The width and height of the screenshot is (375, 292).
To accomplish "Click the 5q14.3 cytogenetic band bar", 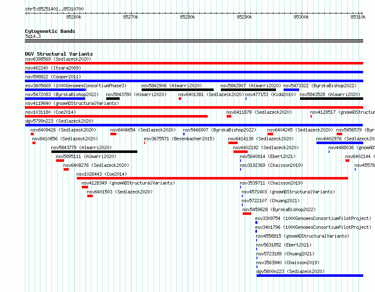I will coord(194,41).
